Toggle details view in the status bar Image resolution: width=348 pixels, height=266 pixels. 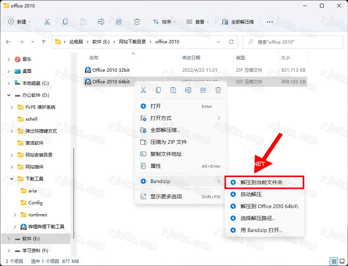(334, 261)
